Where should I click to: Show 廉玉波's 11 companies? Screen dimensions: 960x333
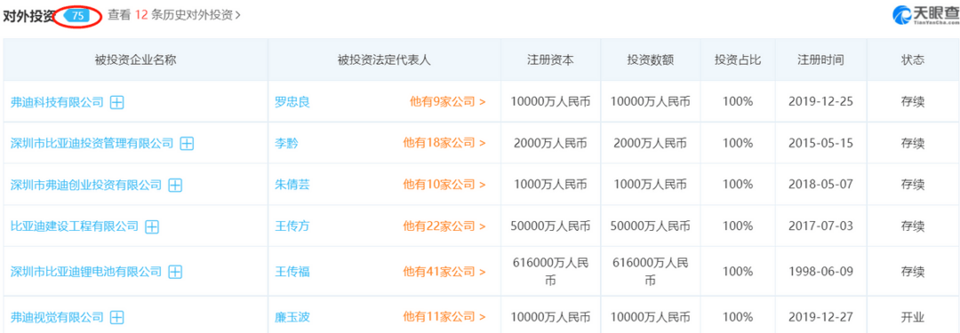pos(444,317)
